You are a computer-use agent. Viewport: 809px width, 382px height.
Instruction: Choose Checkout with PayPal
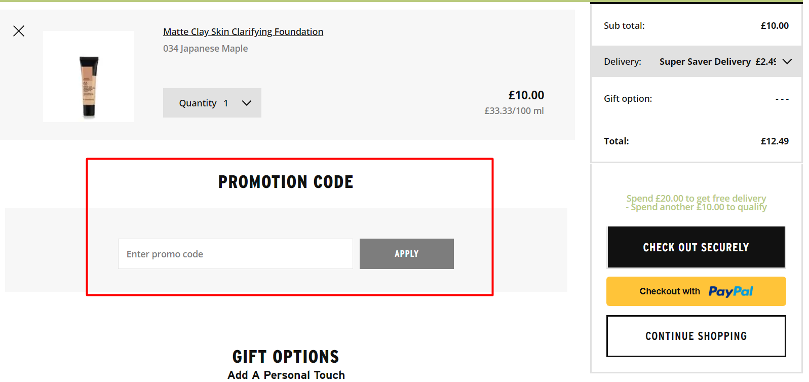(x=695, y=291)
